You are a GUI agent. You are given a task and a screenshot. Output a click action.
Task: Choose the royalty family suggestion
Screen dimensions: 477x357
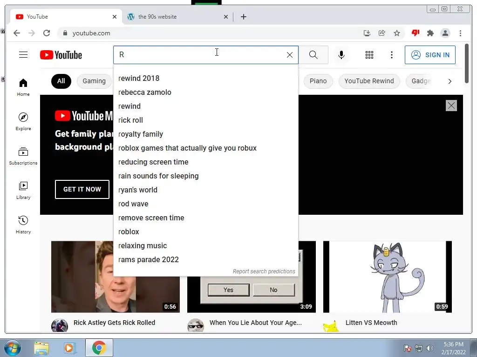point(205,134)
